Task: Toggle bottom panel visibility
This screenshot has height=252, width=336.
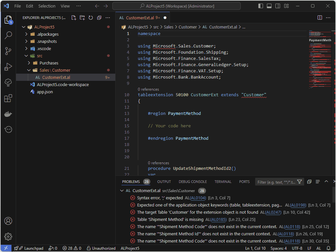Action: (x=269, y=6)
